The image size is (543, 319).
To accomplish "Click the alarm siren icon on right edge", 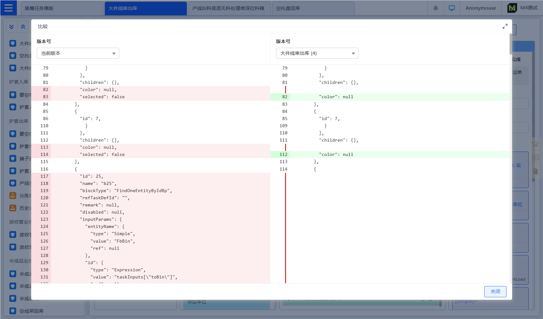I will click(x=535, y=144).
